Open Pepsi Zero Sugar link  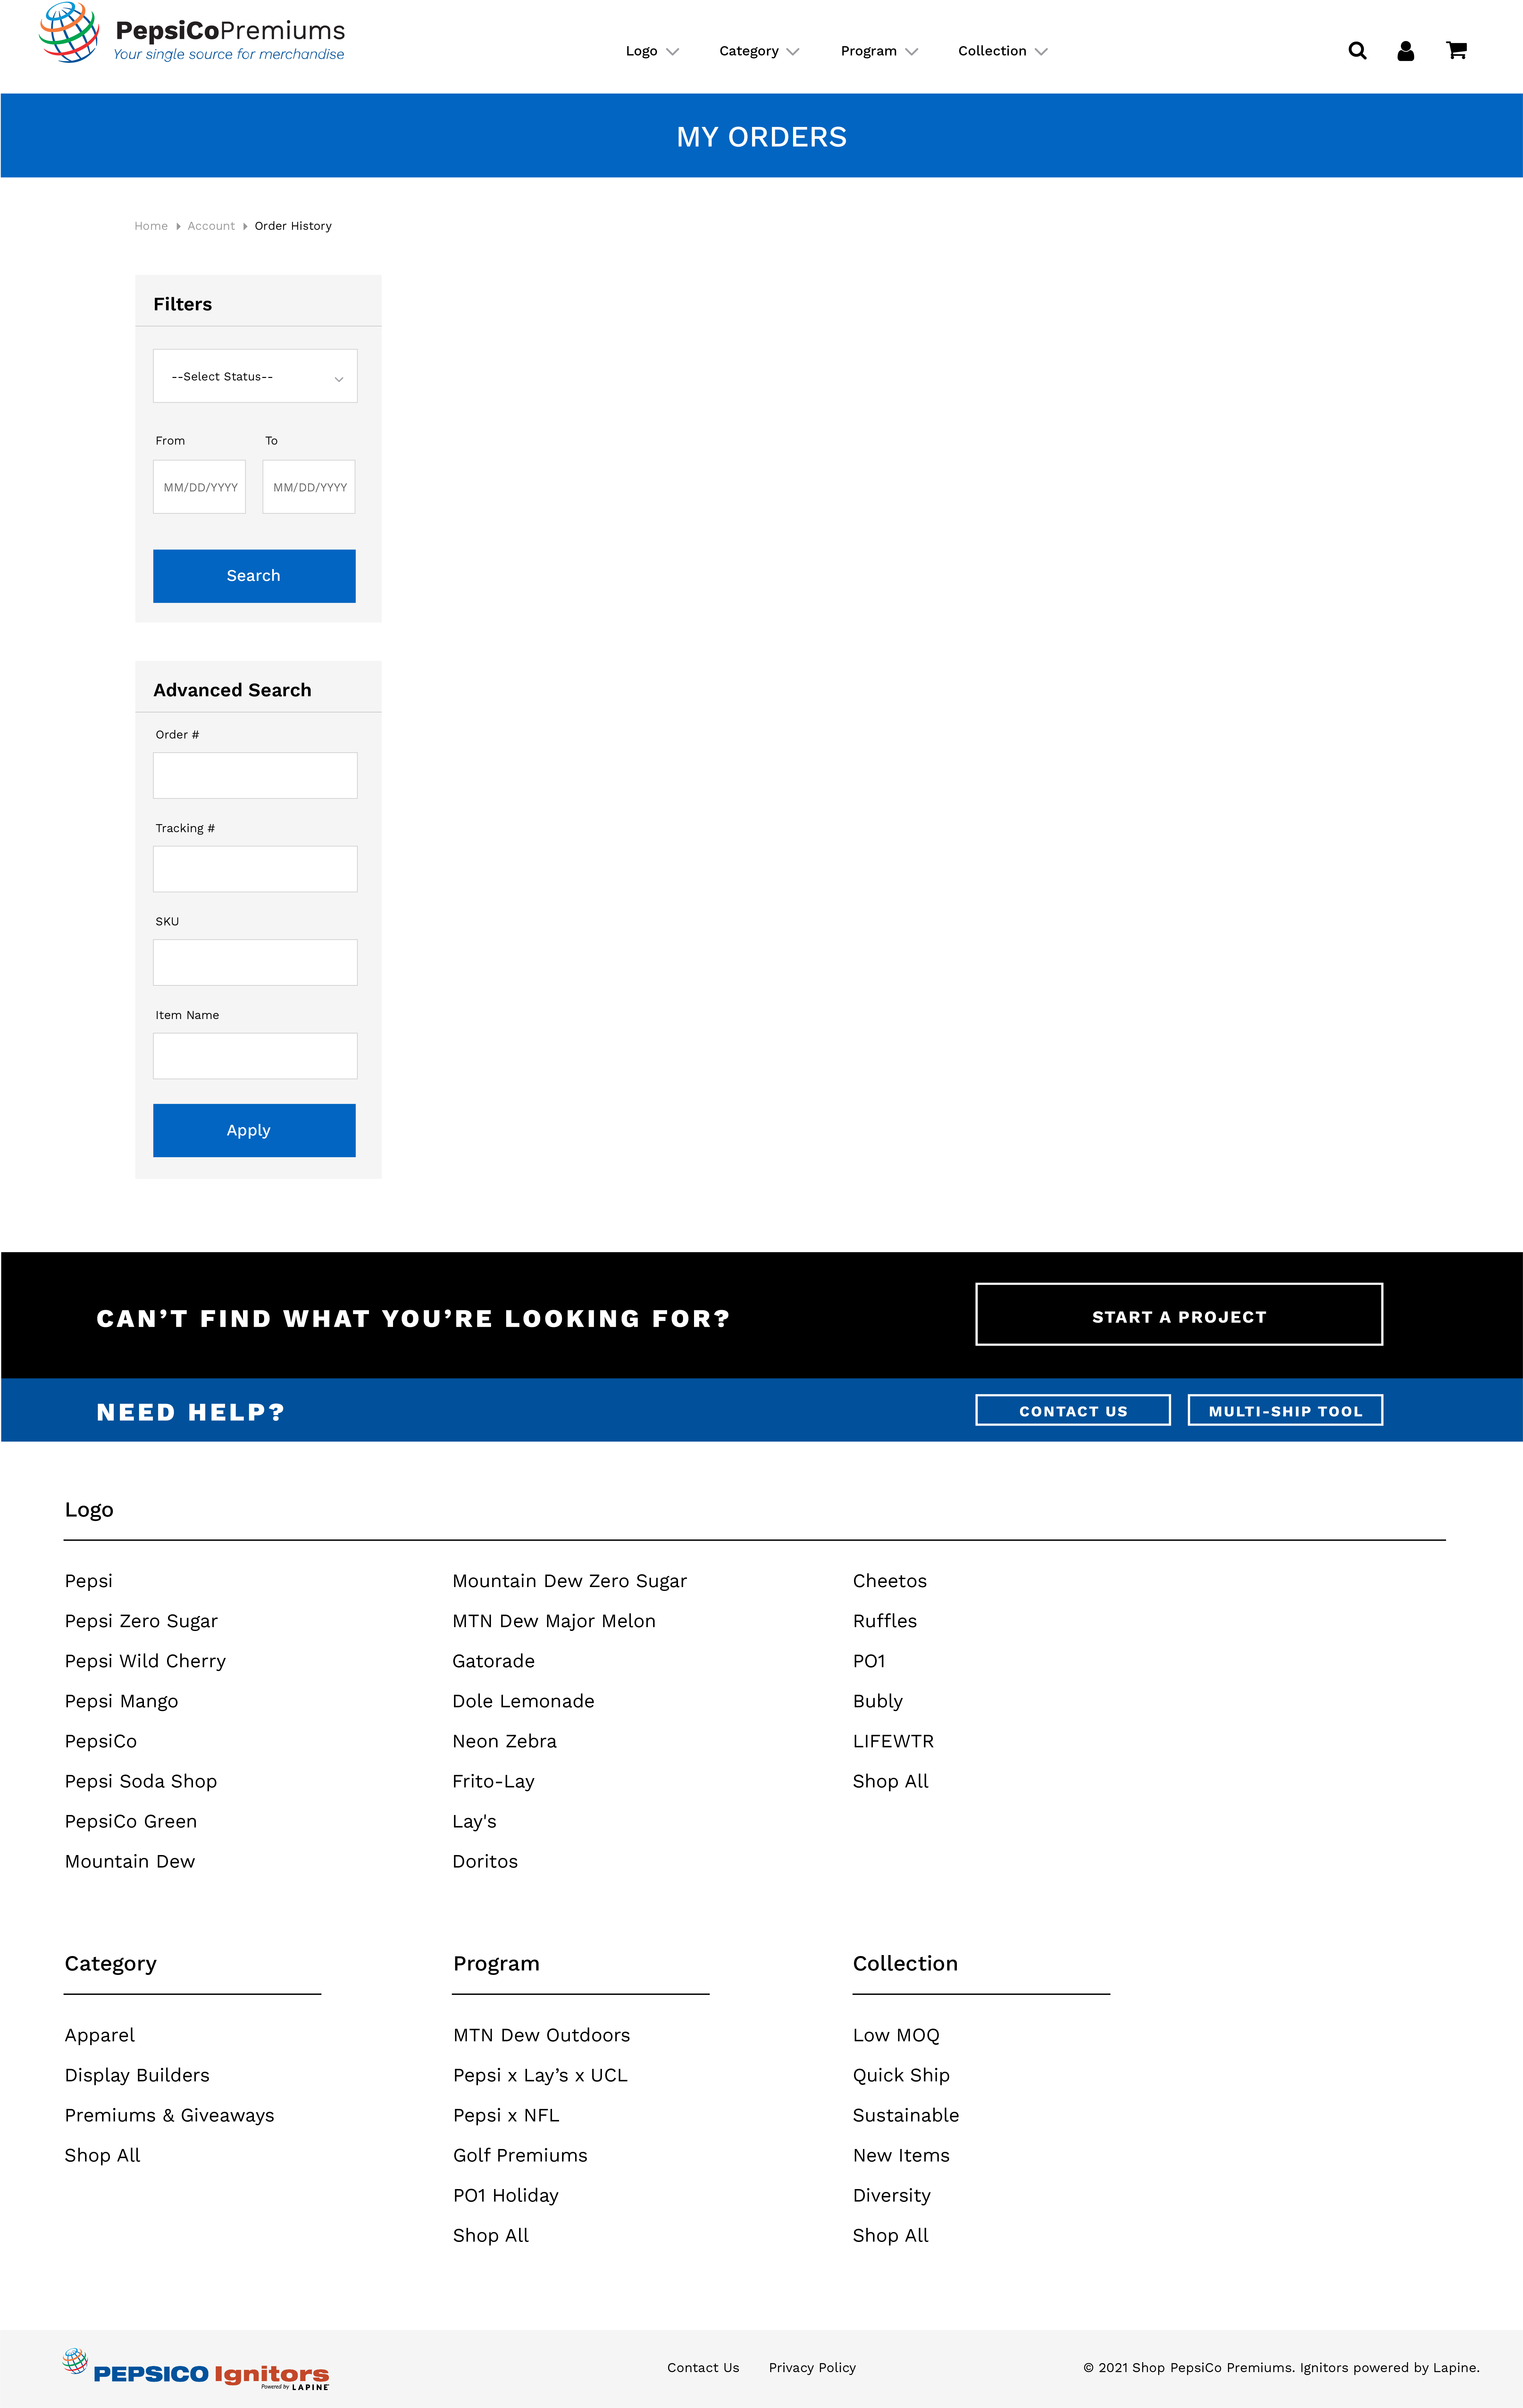tap(141, 1621)
